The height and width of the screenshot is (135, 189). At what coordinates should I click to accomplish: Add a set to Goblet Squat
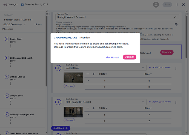pyautogui.click(x=93, y=74)
